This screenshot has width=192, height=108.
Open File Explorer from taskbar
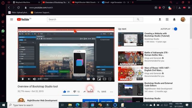point(70,105)
